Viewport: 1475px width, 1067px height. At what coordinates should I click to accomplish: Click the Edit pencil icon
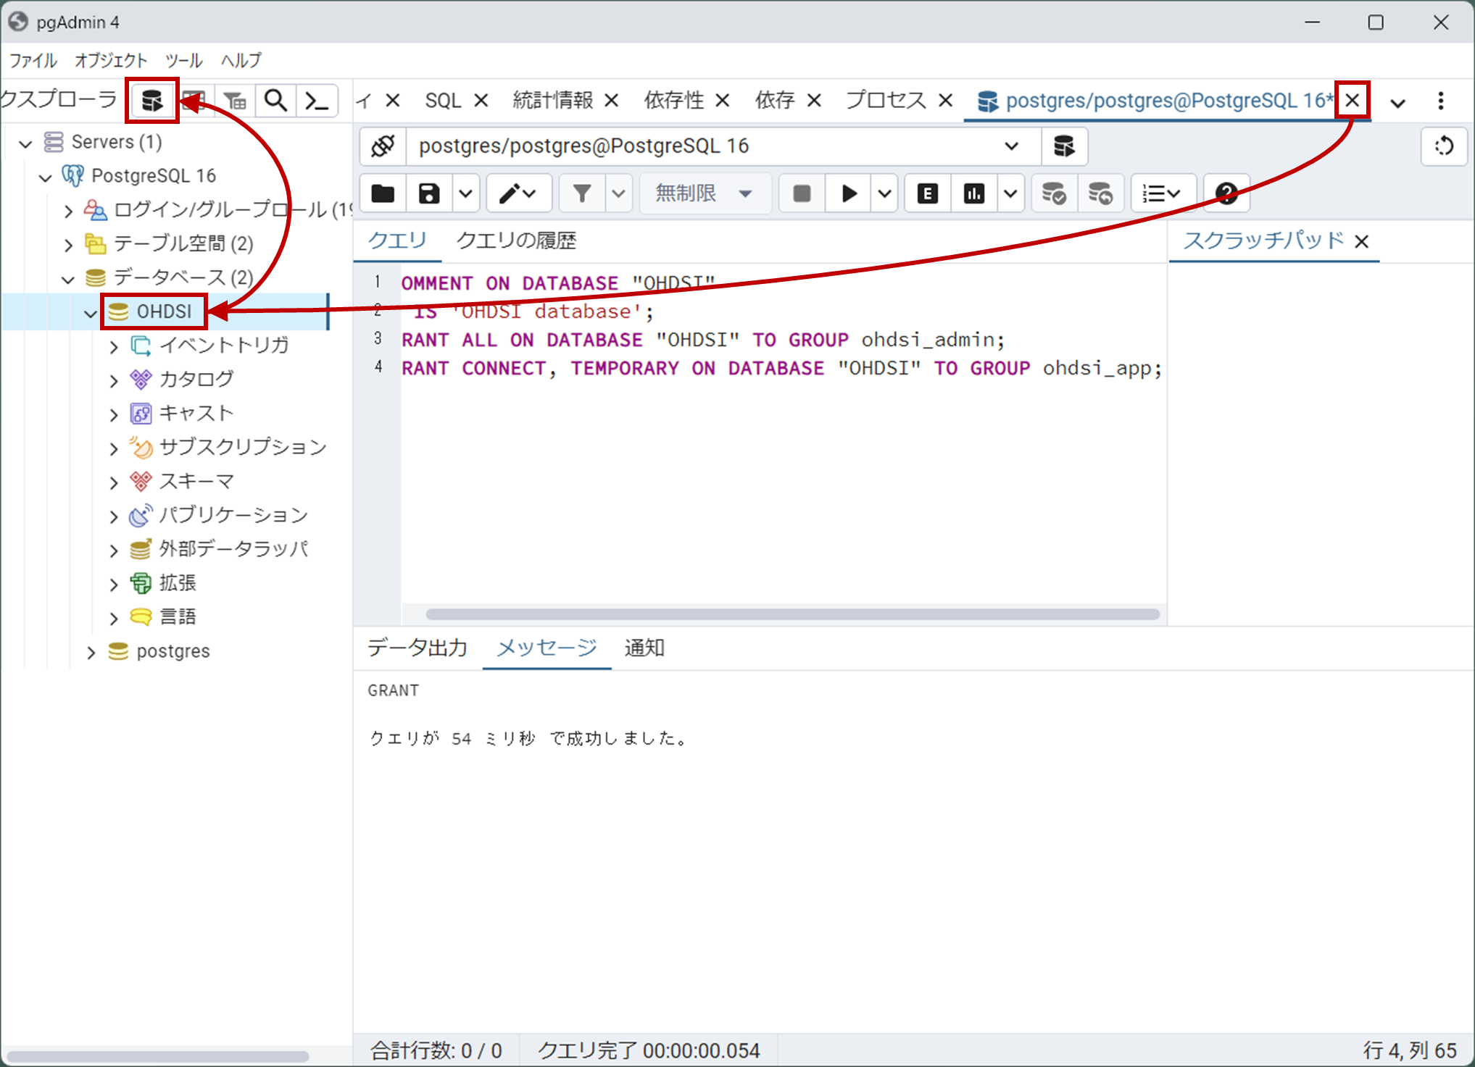point(518,193)
